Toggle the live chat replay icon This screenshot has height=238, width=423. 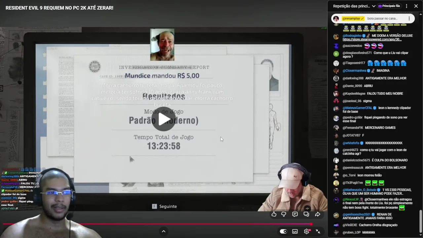306,214
